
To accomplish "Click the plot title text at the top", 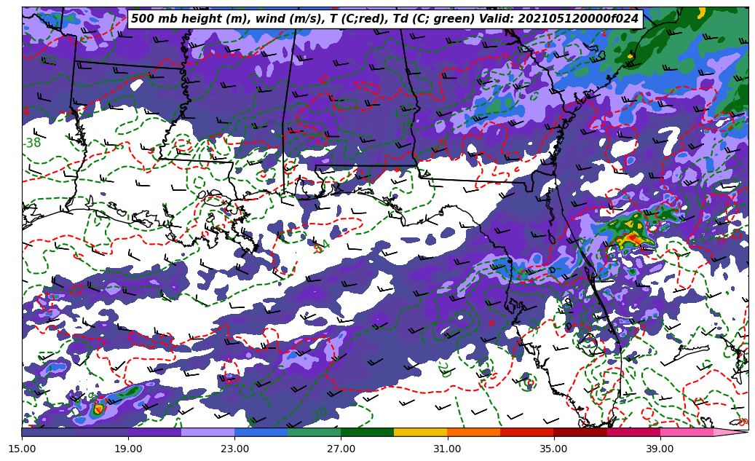I will 384,19.
